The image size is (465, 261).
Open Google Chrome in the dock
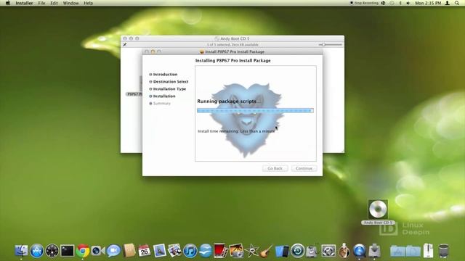83,251
